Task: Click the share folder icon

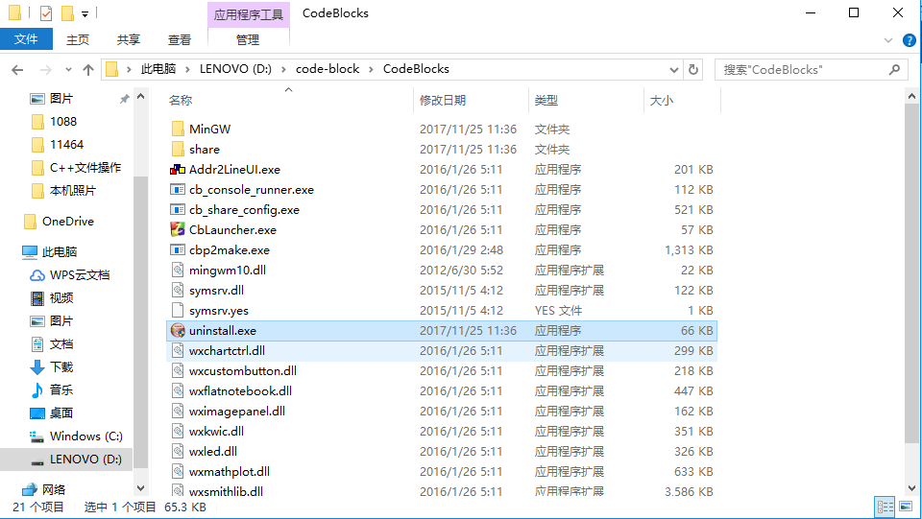Action: click(178, 149)
